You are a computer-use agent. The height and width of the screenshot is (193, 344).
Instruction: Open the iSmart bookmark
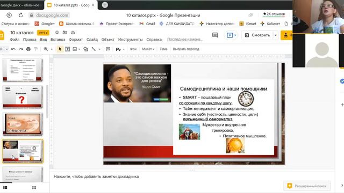click(248, 24)
